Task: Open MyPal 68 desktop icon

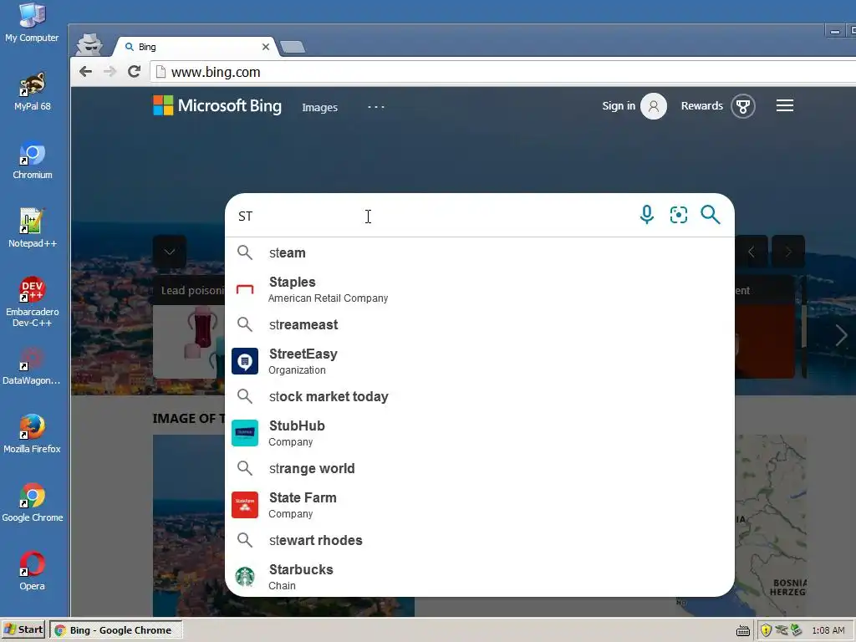Action: click(33, 92)
